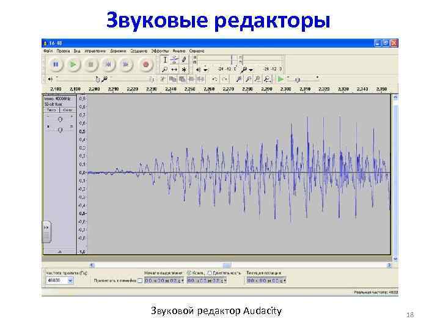Select the Time Shift arrows tool
This screenshot has height=330, width=440.
(x=174, y=69)
